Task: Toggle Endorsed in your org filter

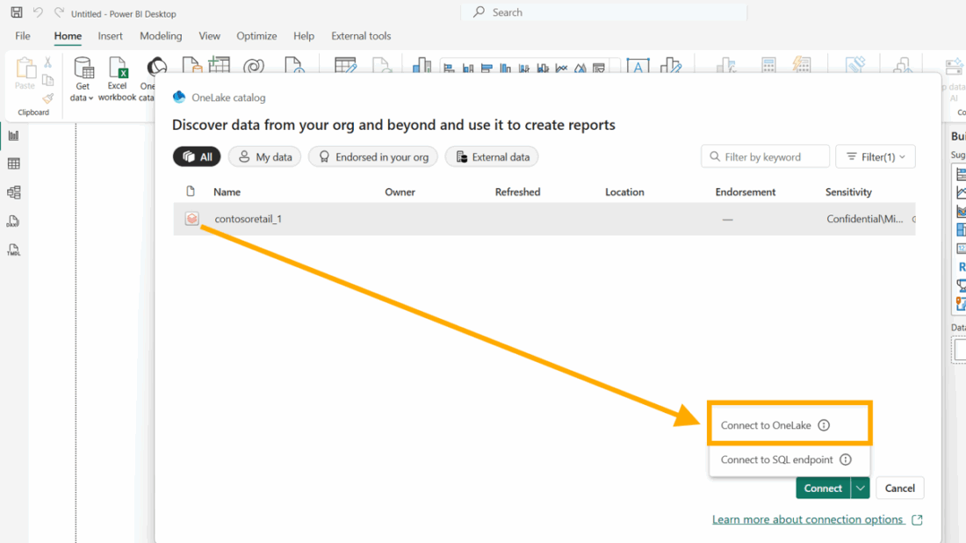Action: (373, 157)
